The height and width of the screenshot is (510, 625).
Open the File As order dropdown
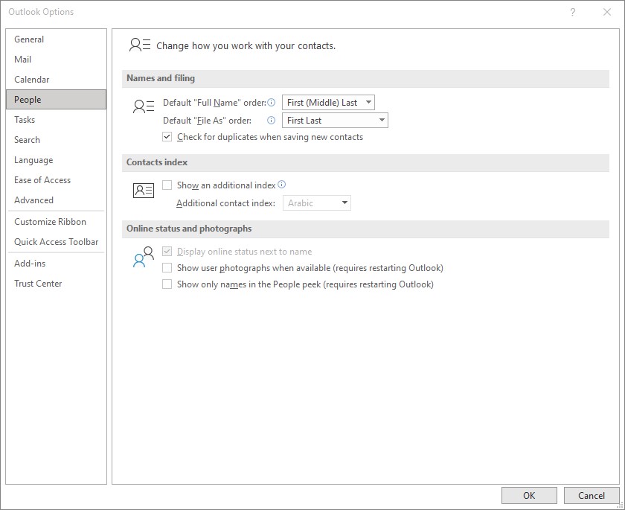[335, 121]
